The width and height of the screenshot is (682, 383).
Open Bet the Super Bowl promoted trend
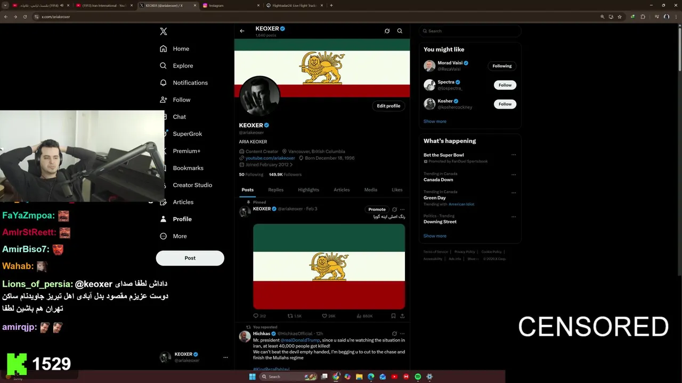tap(443, 155)
